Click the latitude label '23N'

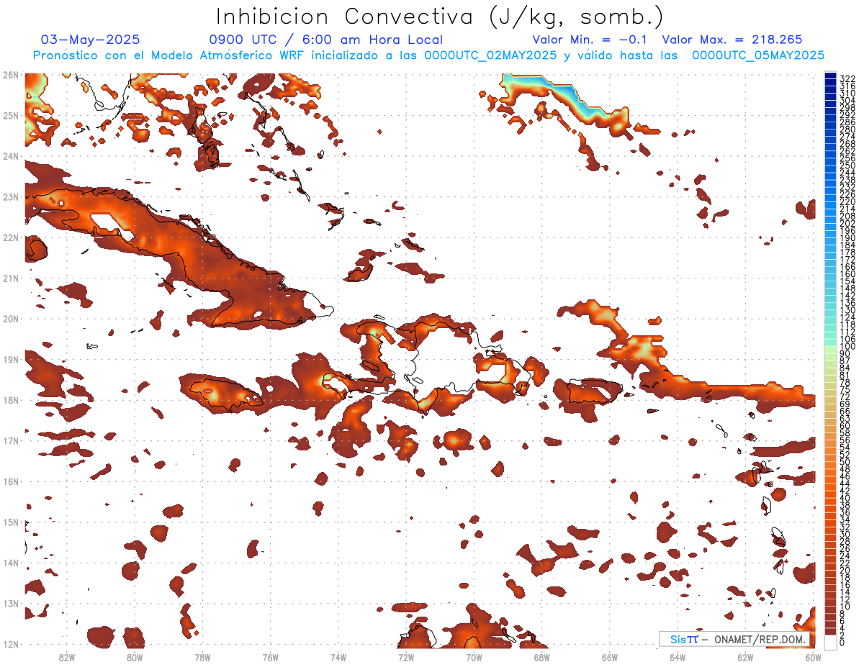point(10,196)
